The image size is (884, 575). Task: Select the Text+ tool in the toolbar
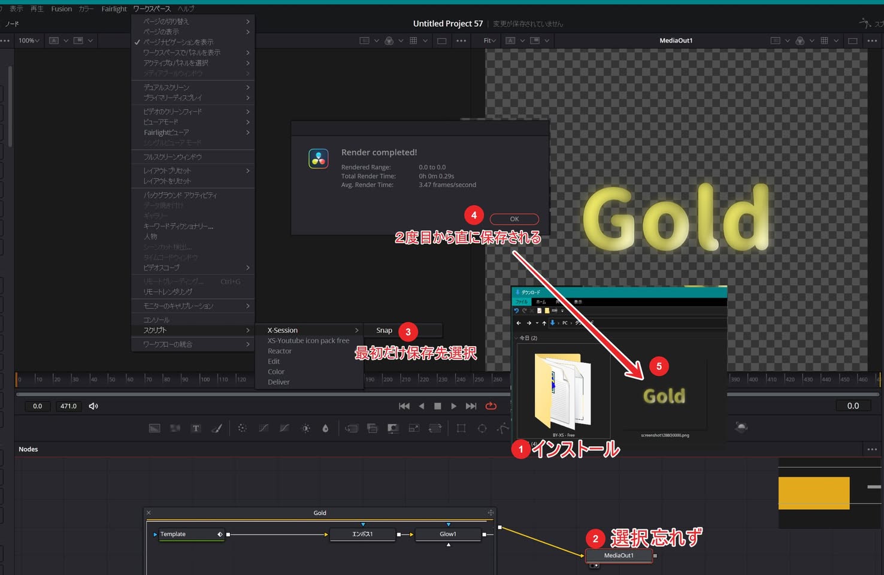[x=196, y=428]
